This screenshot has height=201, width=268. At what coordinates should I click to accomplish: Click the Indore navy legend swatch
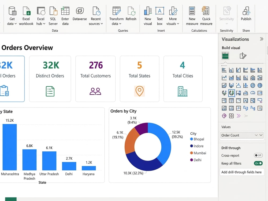point(192,146)
